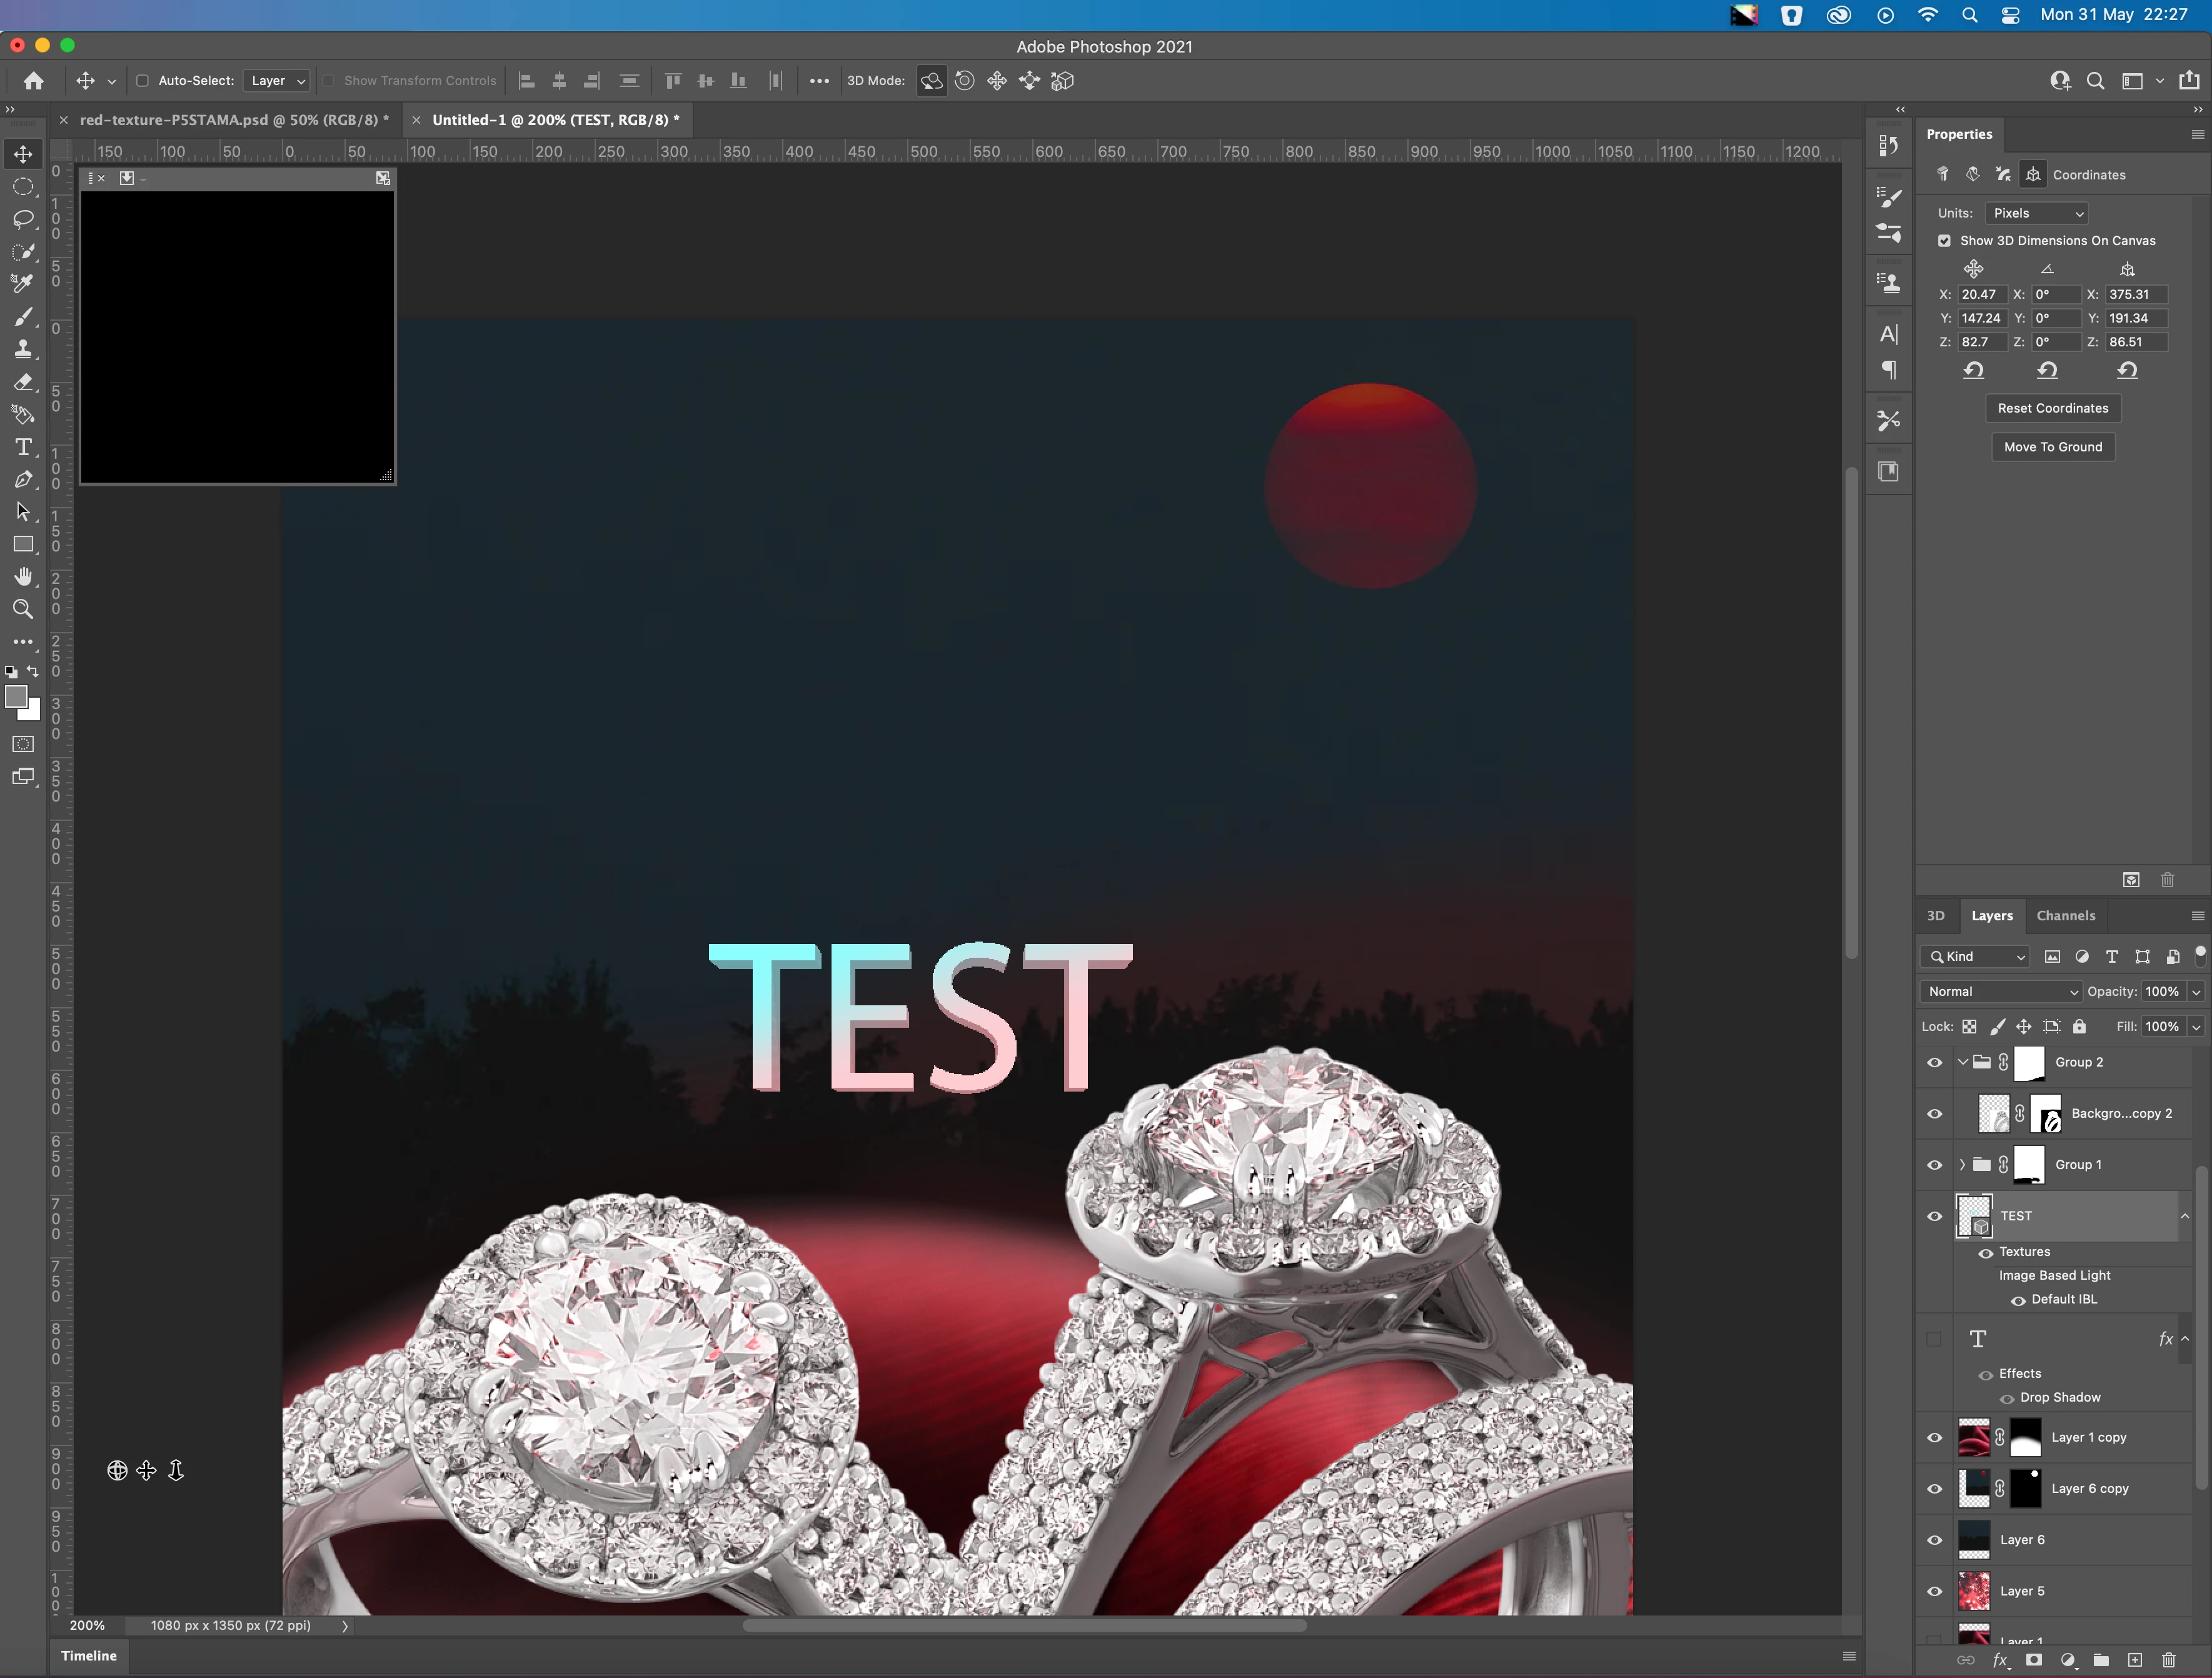
Task: Select the Eraser tool
Action: pos(23,382)
